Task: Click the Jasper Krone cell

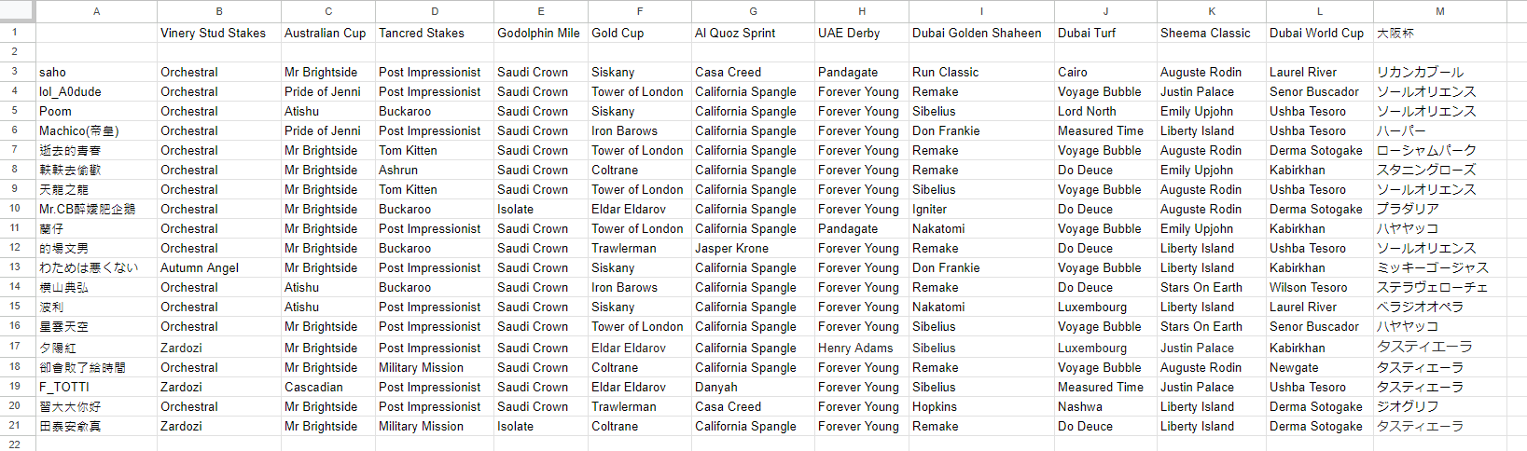Action: tap(753, 248)
